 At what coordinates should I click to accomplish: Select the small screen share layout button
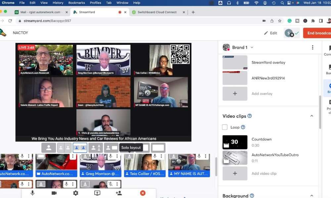point(111,148)
